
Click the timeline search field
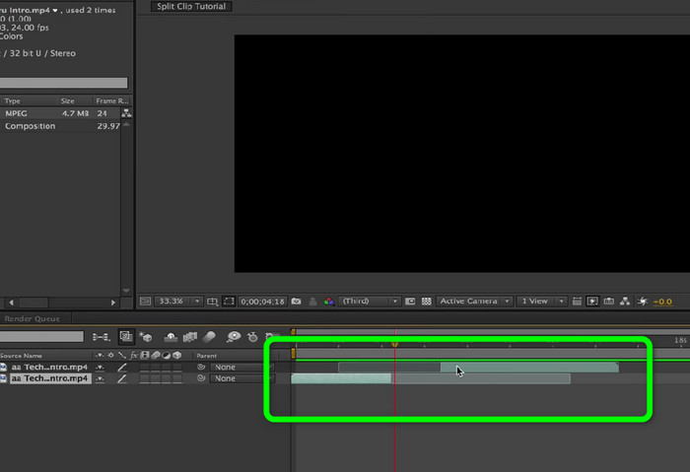point(41,337)
